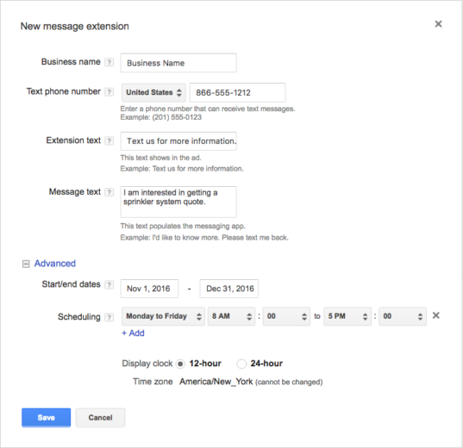Focus the Extension text input field
The width and height of the screenshot is (463, 448).
pos(178,141)
